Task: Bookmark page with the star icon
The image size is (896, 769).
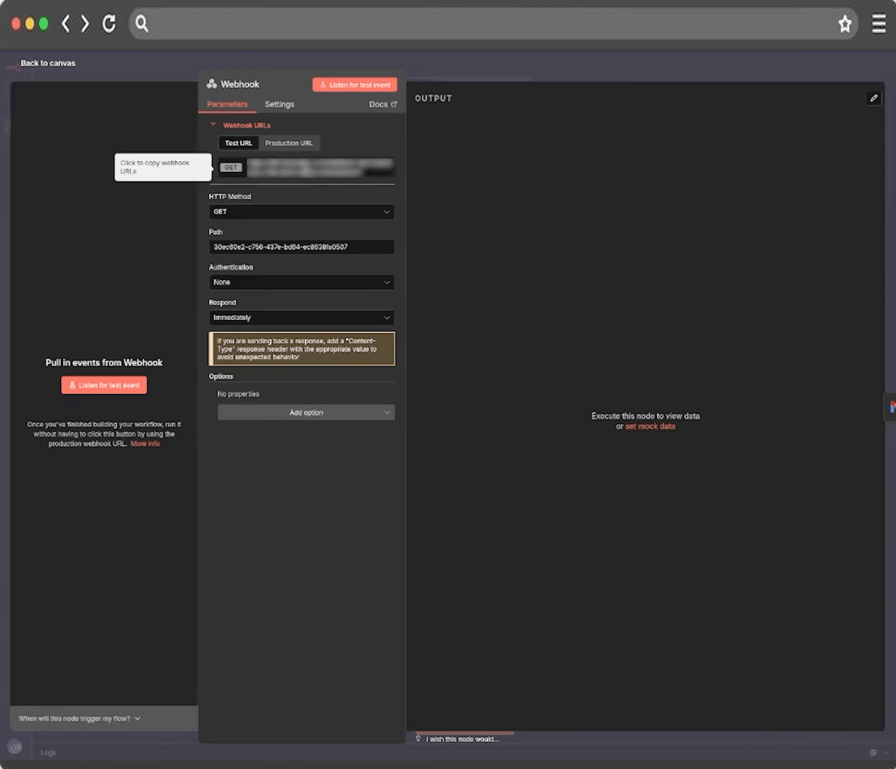Action: coord(844,23)
